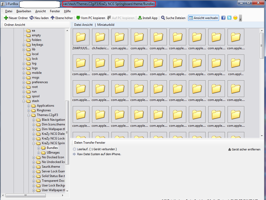Click Raw Datei System arrow icon
Image resolution: width=266 pixels, height=200 pixels.
click(x=74, y=154)
